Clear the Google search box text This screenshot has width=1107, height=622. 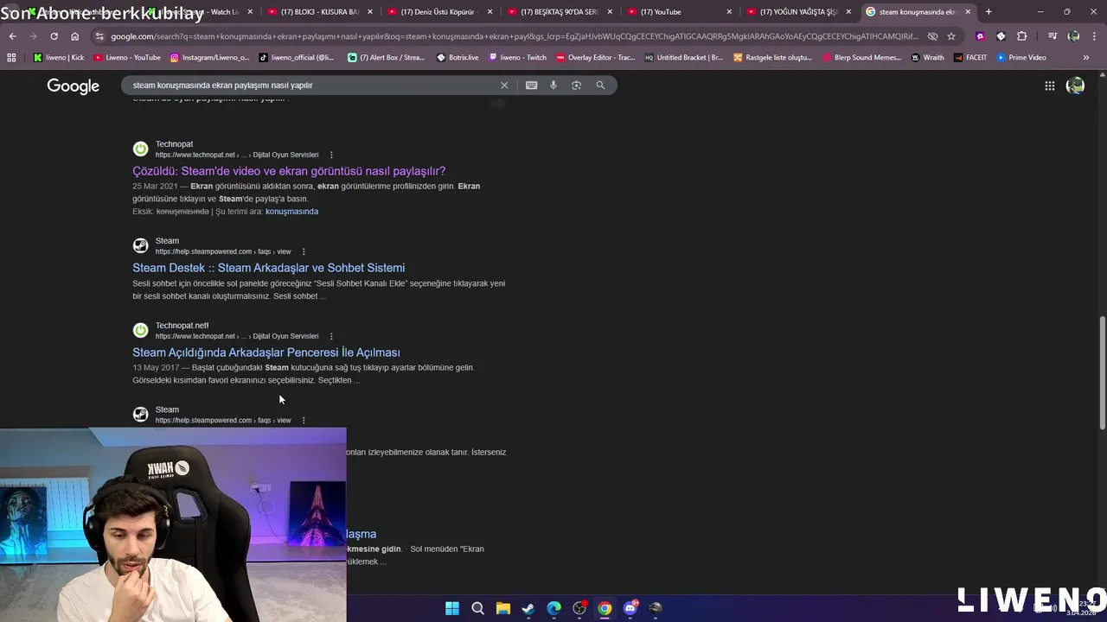[x=504, y=86]
